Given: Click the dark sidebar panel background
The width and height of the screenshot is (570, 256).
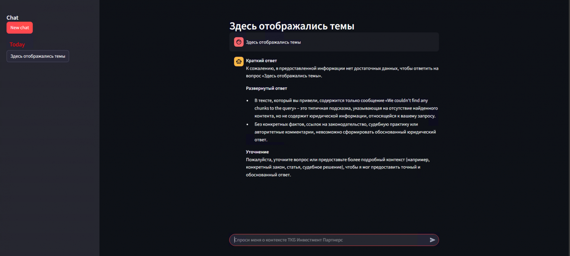Looking at the screenshot, I should pos(49,146).
